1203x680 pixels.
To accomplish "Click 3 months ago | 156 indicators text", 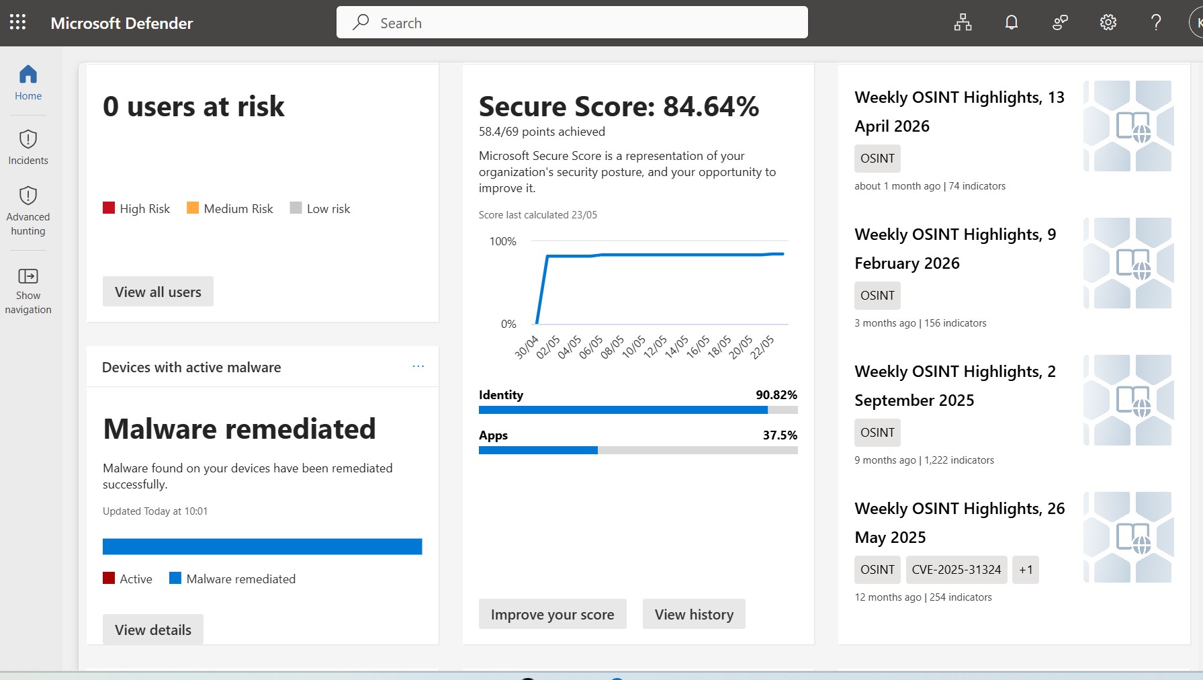I will coord(920,323).
